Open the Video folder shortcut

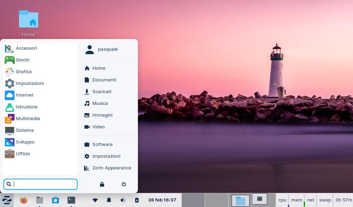pyautogui.click(x=108, y=127)
